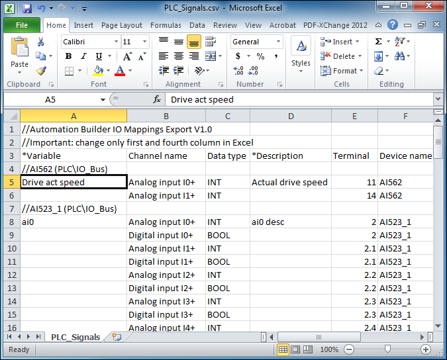
Task: Expand the Name Box A5 dropdown
Action: click(103, 100)
